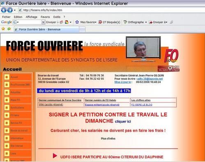205x162 pixels.
Task: Open the Outils menu
Action: (57, 17)
